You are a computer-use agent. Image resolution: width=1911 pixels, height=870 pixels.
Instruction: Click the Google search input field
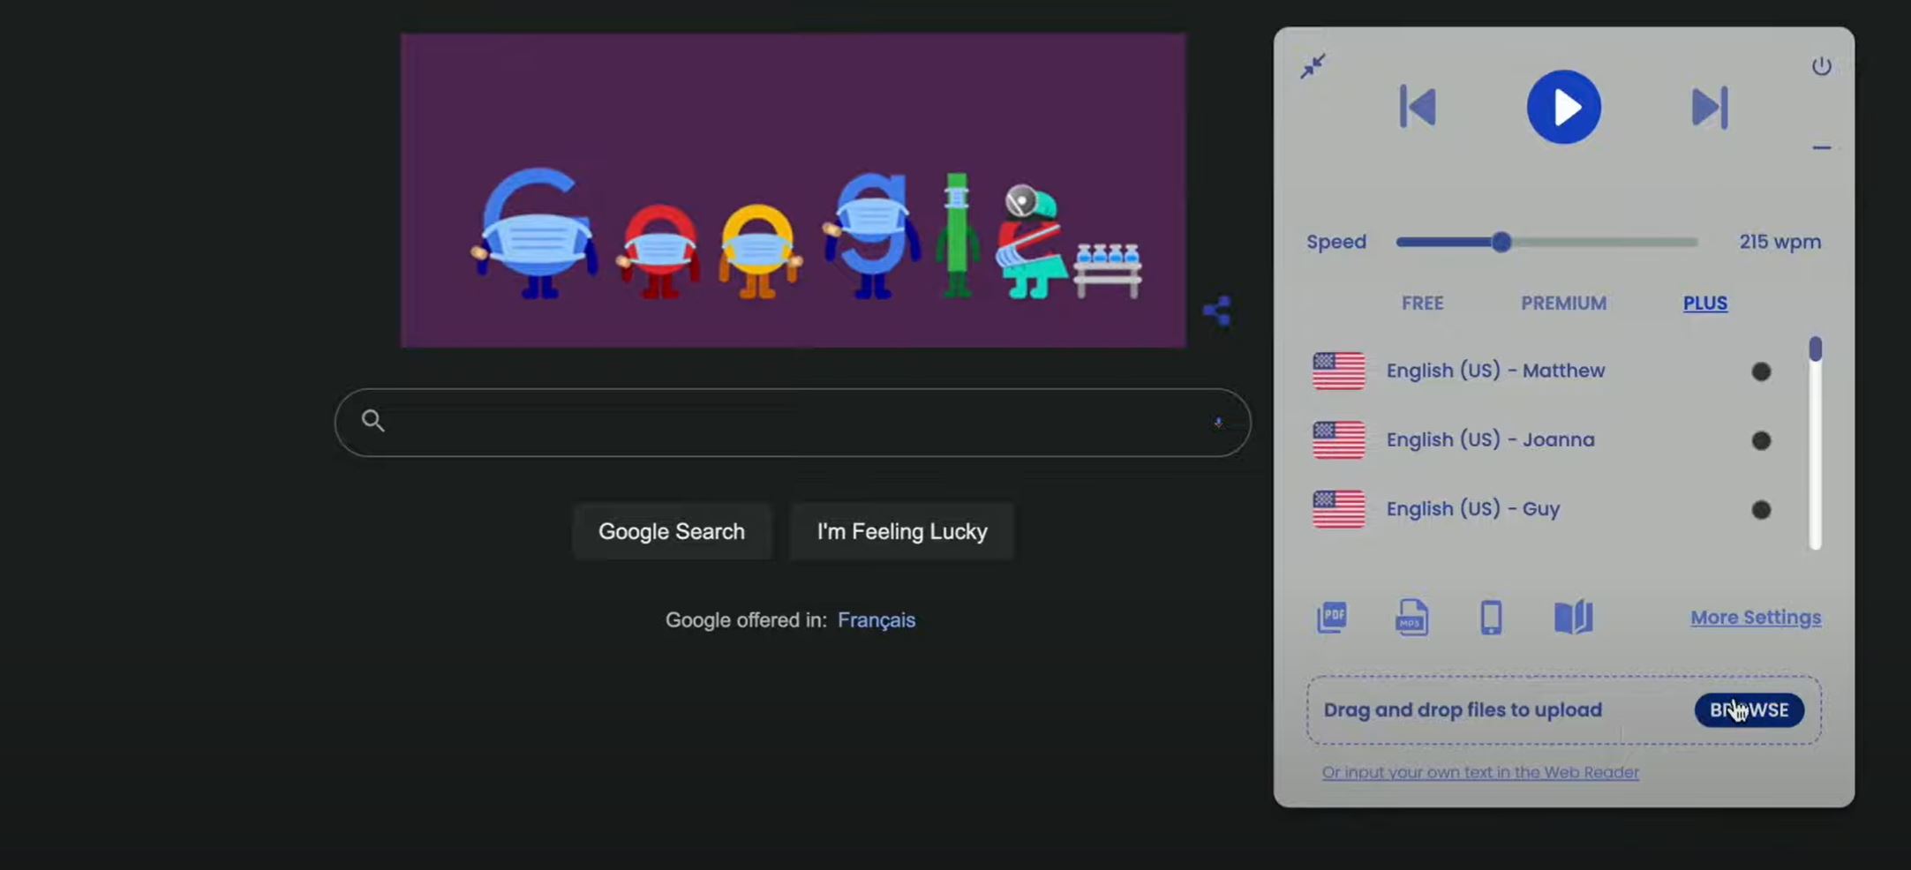792,423
